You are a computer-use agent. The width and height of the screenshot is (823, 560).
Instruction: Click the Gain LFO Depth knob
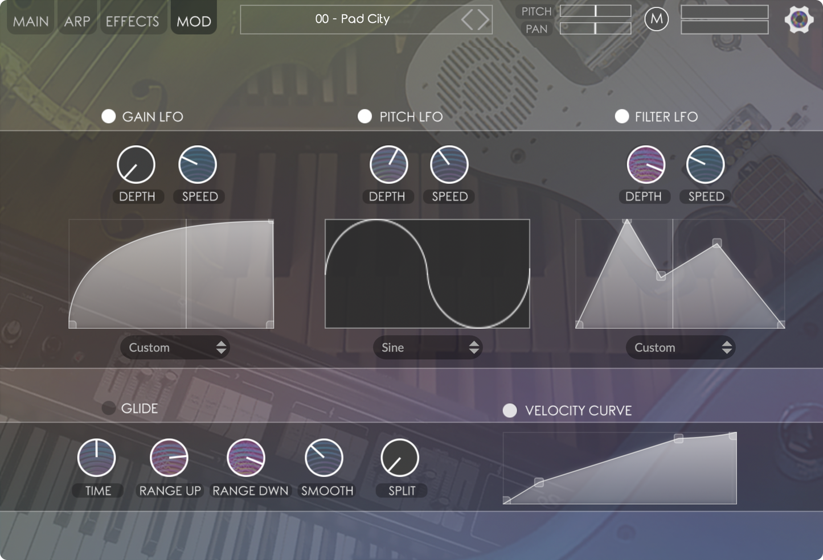coord(136,165)
